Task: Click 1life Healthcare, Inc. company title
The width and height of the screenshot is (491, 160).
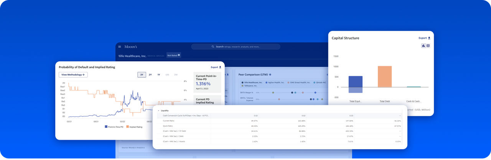Action: pos(132,56)
